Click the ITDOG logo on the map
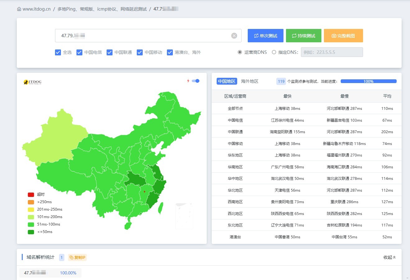 pos(32,82)
